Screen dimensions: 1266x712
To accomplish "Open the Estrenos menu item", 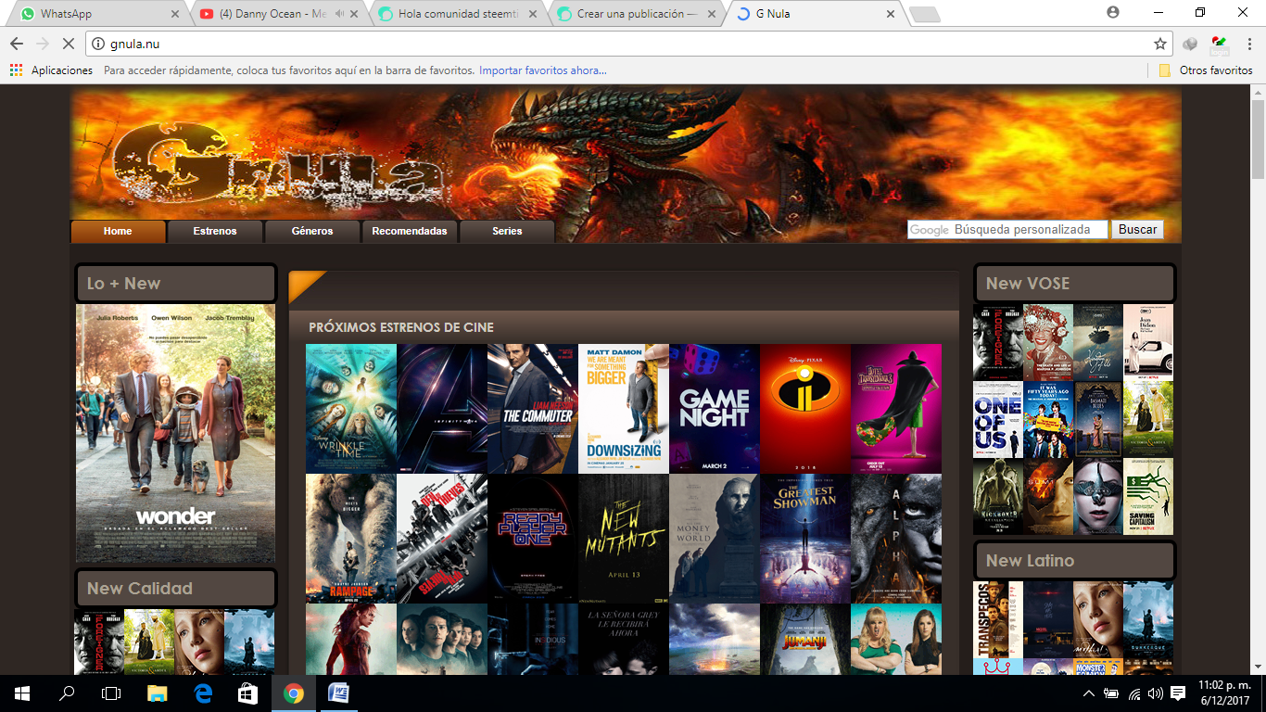I will (x=215, y=231).
